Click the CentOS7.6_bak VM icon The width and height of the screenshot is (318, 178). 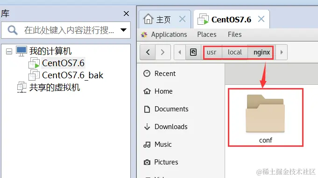[x=34, y=75]
